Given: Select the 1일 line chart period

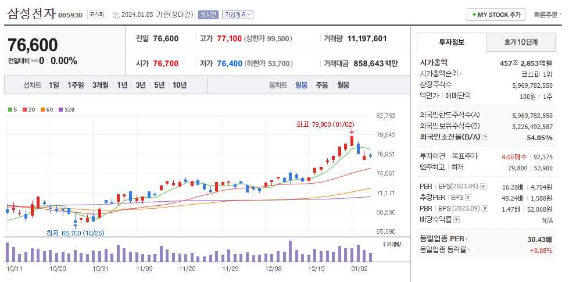Looking at the screenshot, I should coord(53,85).
